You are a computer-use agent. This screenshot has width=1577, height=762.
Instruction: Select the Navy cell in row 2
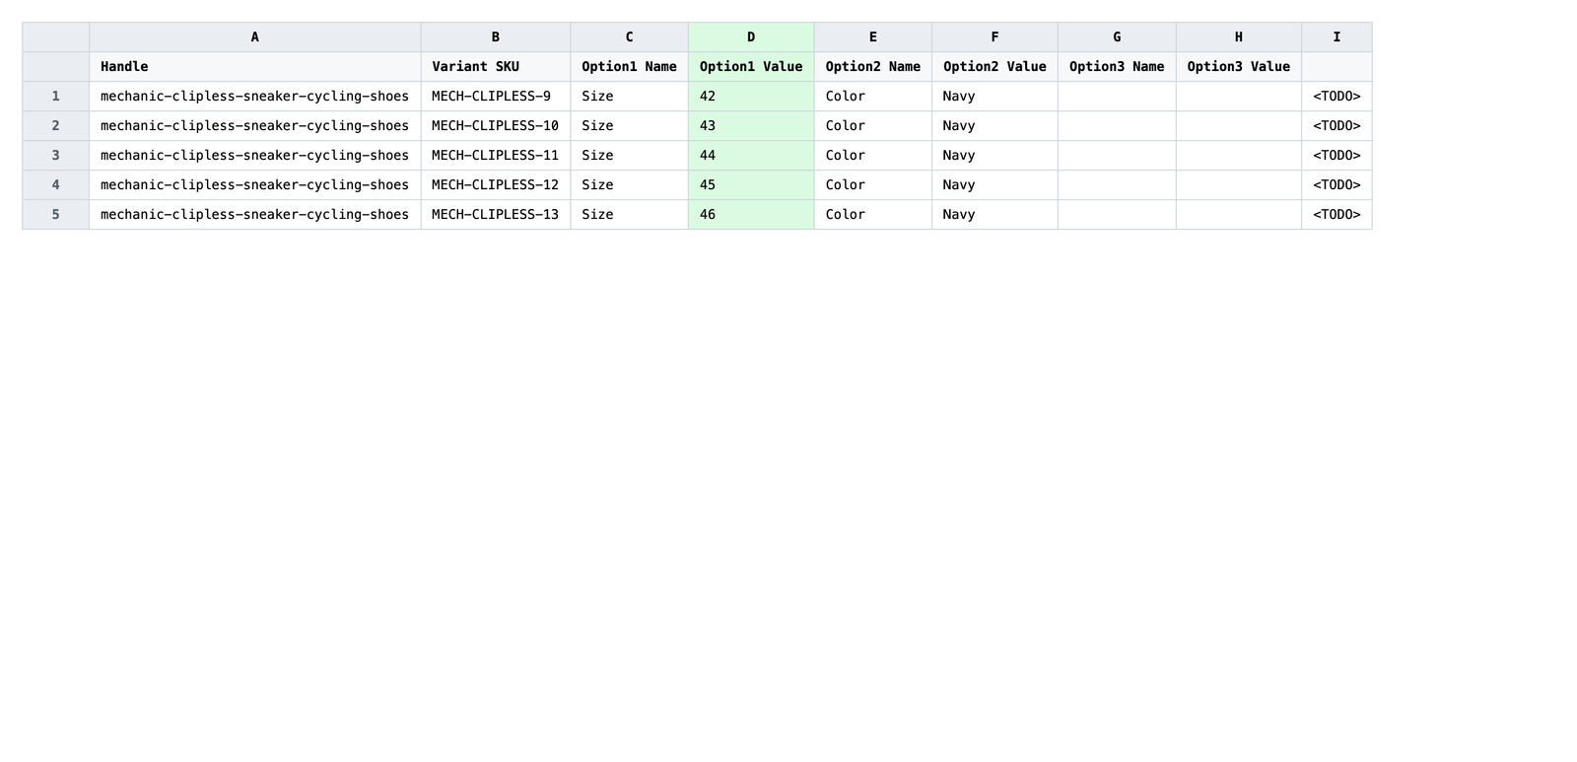coord(994,126)
